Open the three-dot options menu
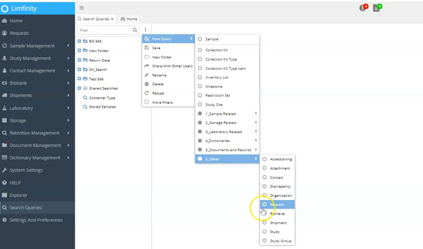 click(146, 30)
